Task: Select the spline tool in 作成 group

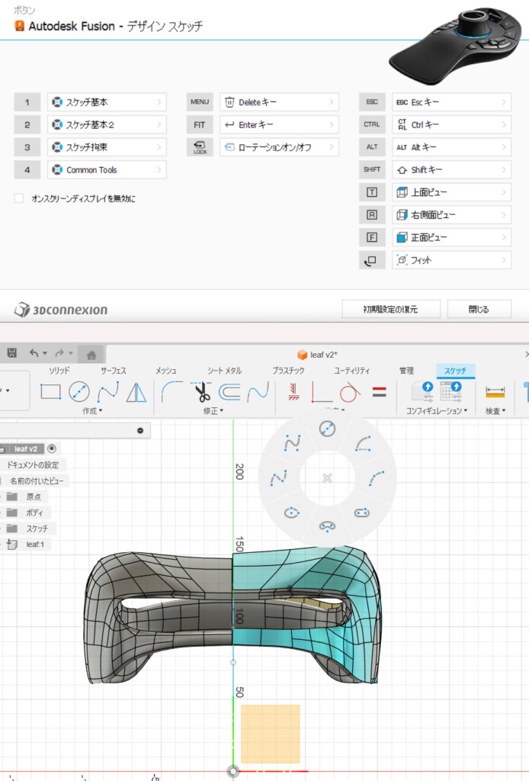Action: click(x=108, y=392)
